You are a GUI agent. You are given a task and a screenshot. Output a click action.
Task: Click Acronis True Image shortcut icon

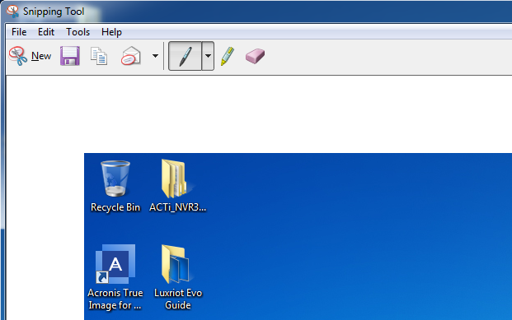pos(115,263)
